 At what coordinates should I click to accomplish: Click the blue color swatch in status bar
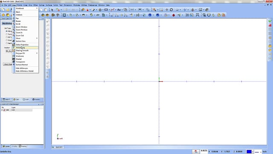click(249, 151)
